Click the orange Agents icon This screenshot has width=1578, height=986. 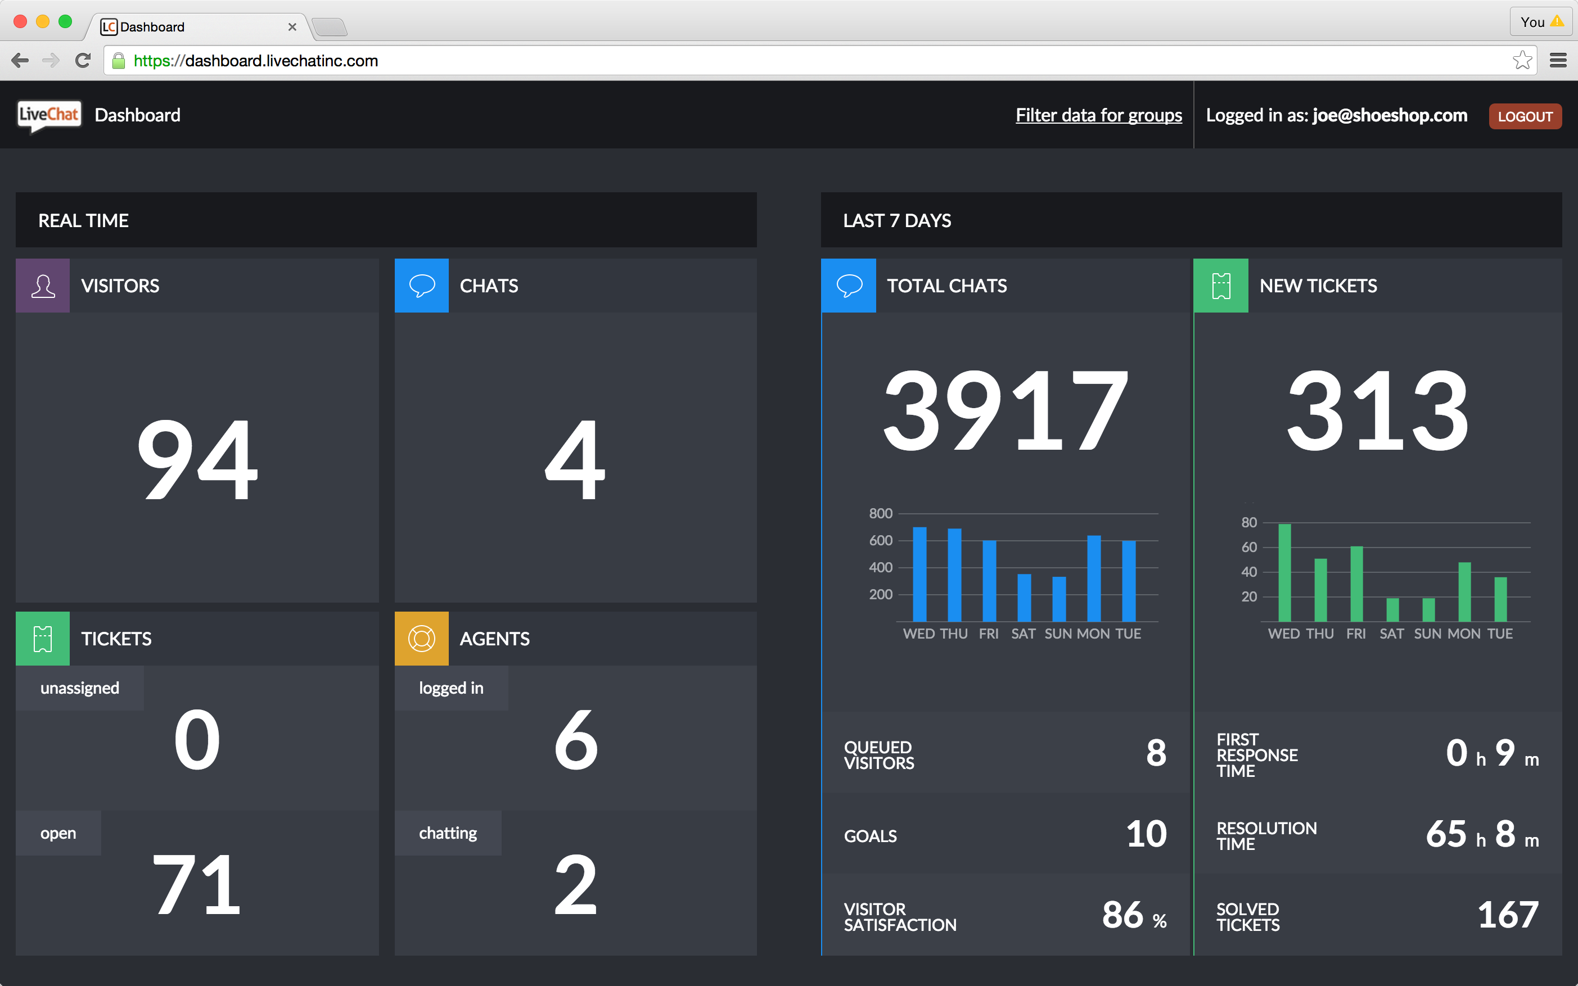[421, 639]
